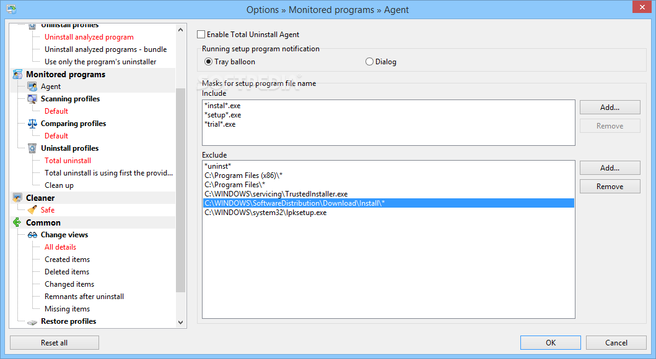
Task: Select the Deleted items view
Action: (x=67, y=272)
